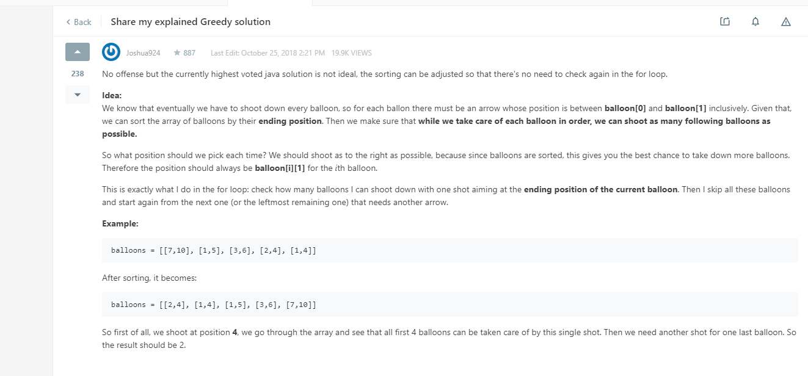Click the report warning triangle icon

pos(786,22)
